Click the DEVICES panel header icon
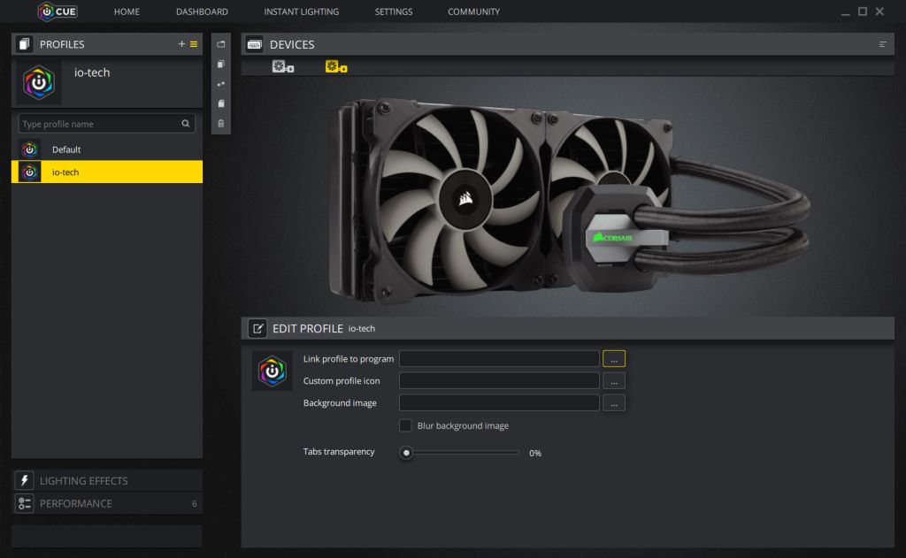Viewport: 906px width, 558px height. point(254,44)
